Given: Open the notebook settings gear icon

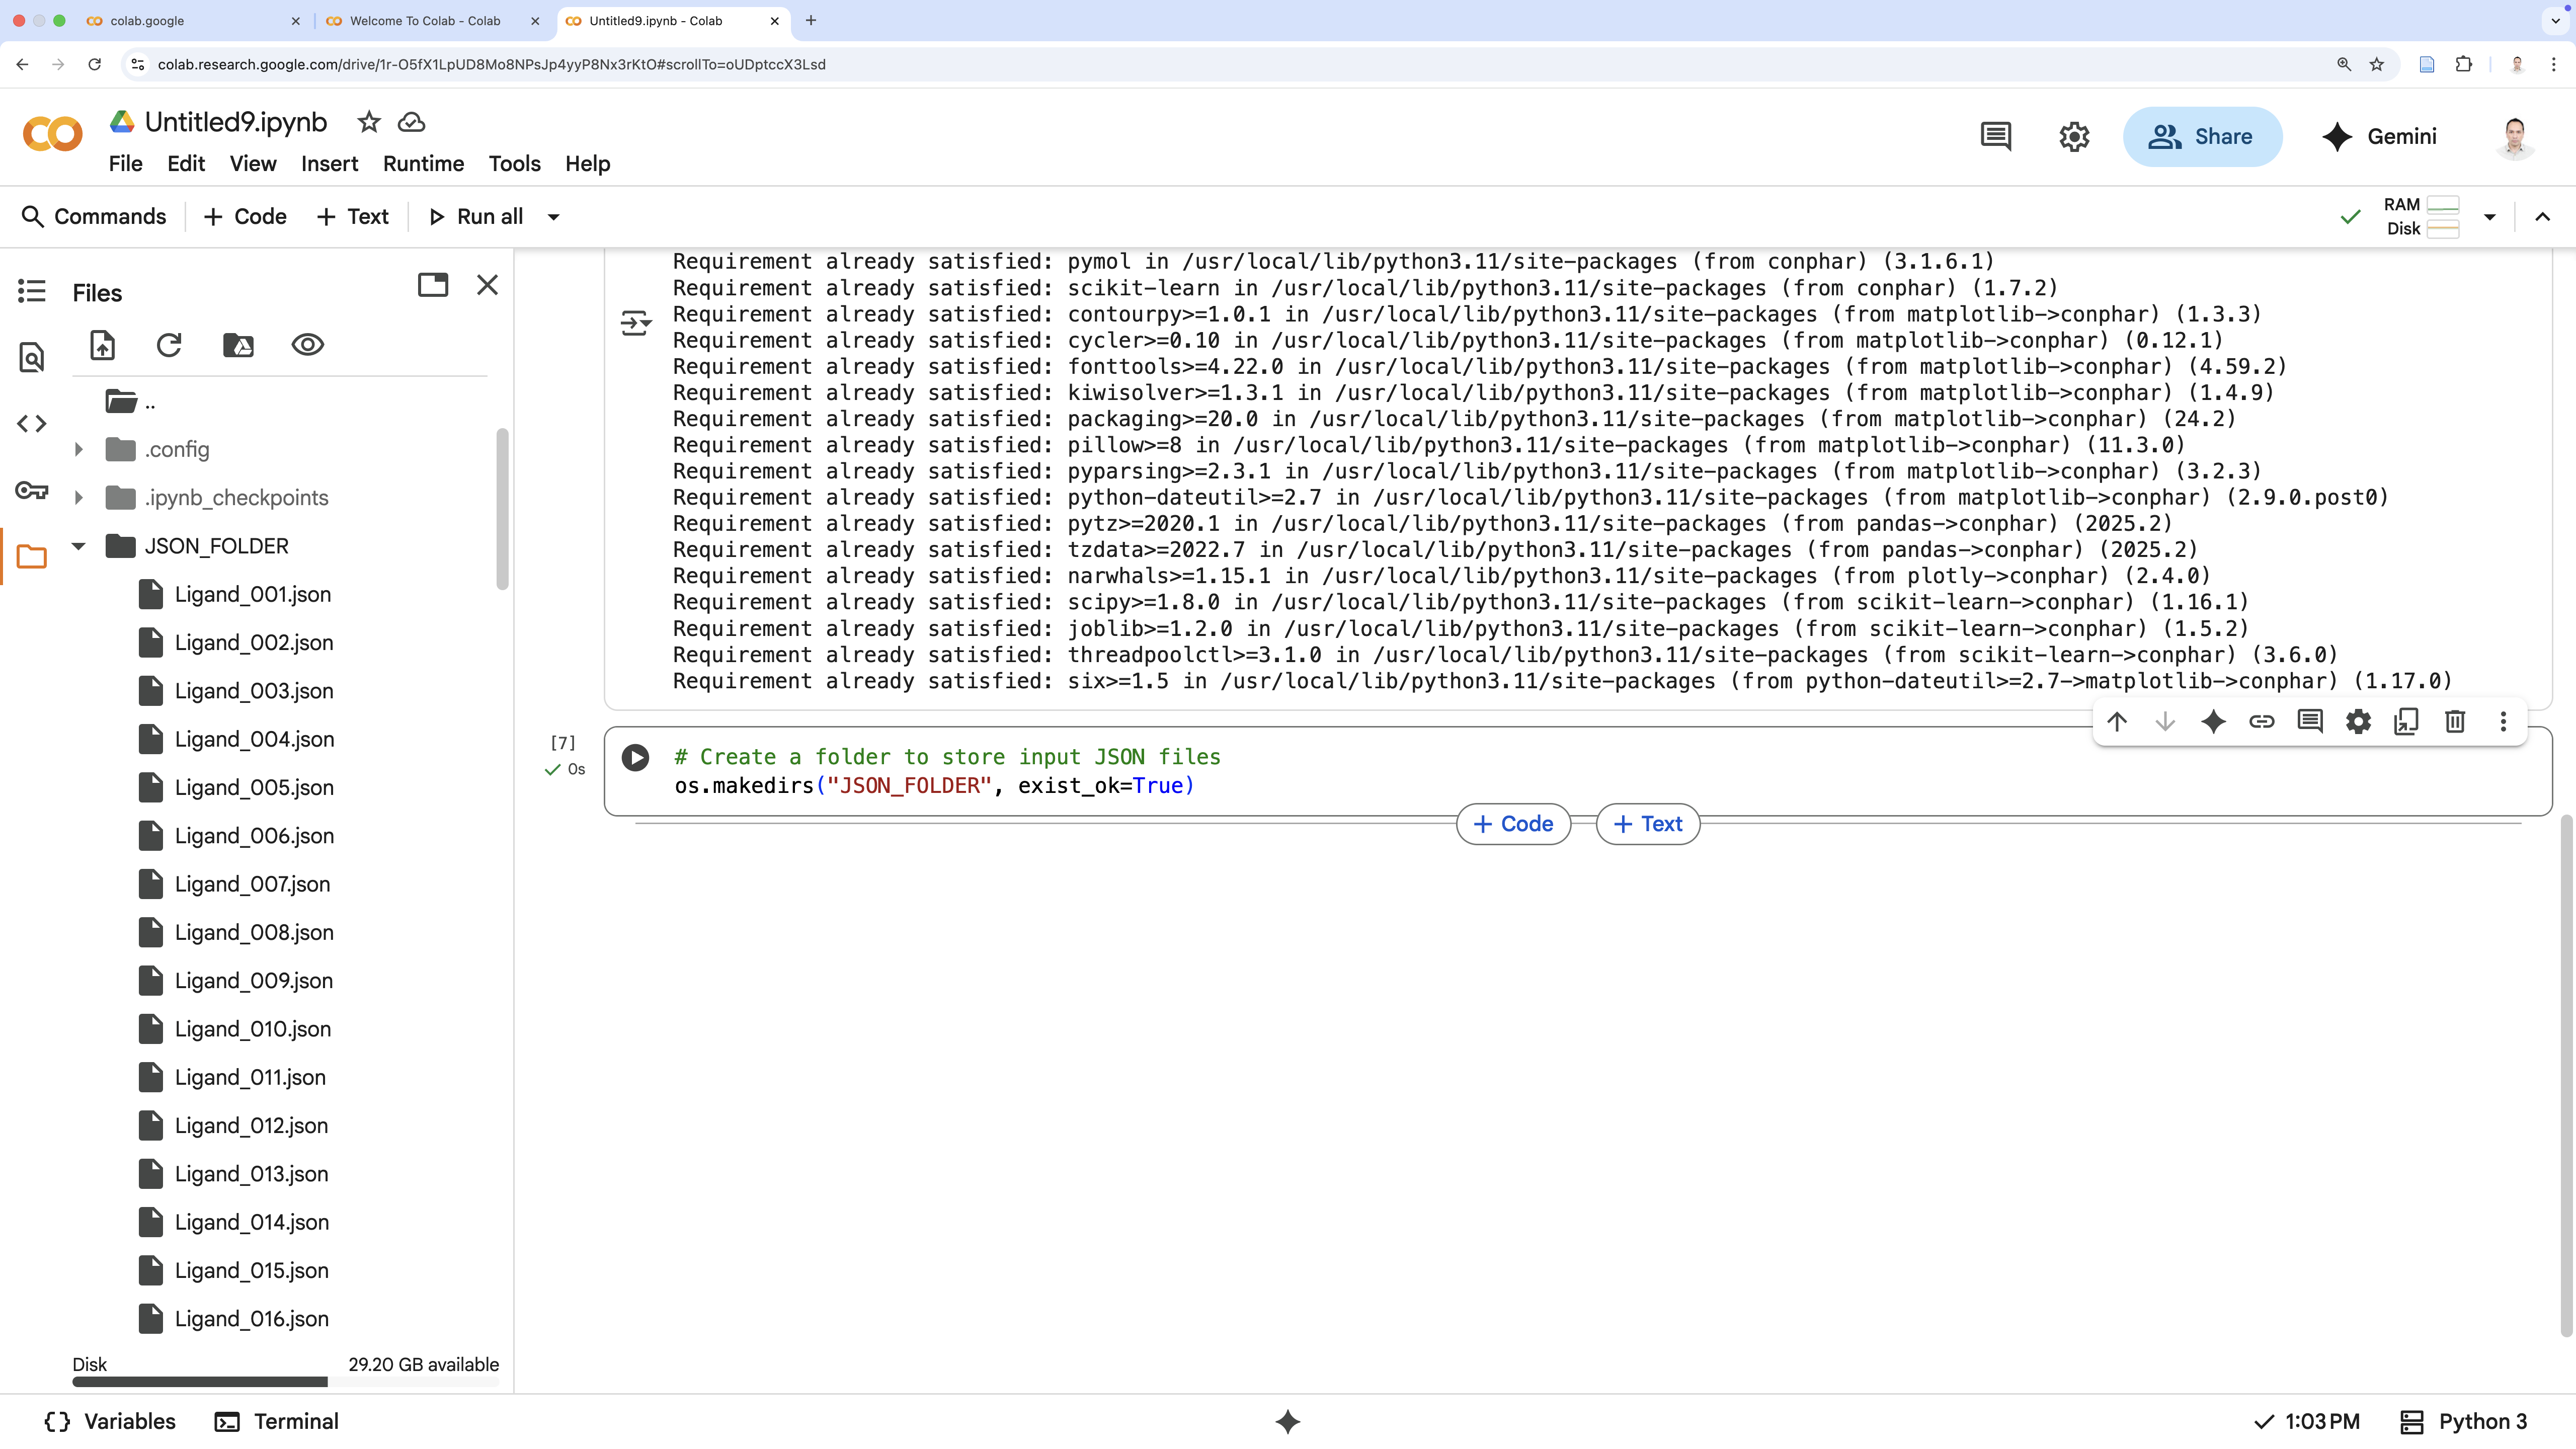Looking at the screenshot, I should pyautogui.click(x=2074, y=137).
